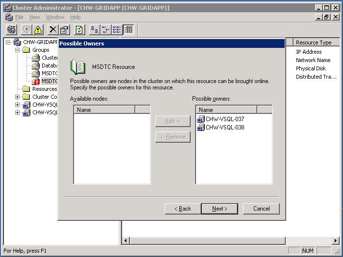Select CHW-VSQL-038 node icon in Possible owners

tap(200, 128)
